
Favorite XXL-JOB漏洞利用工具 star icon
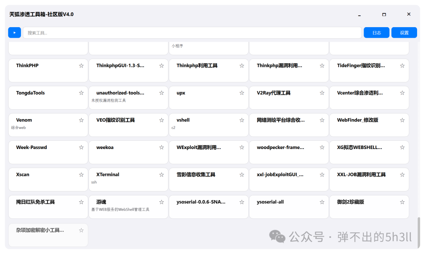tap(402, 175)
